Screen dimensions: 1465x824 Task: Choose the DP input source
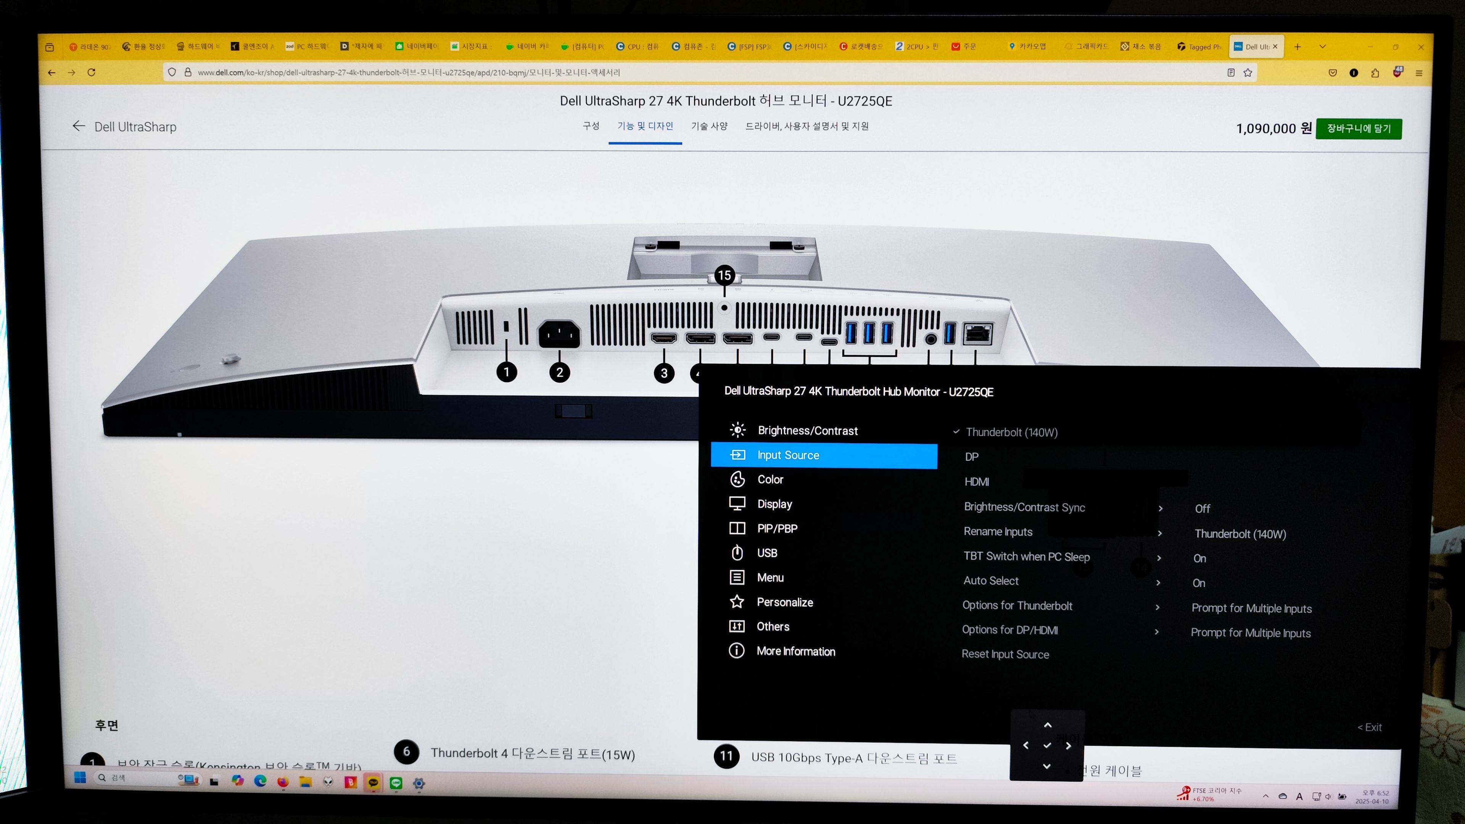click(x=971, y=457)
